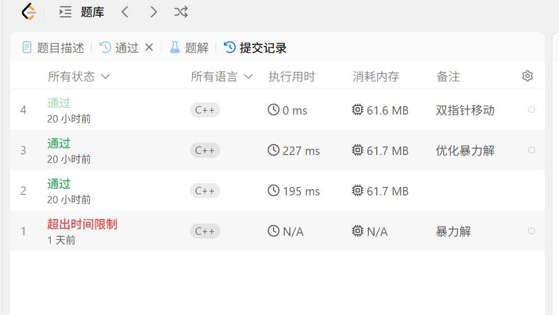Click 61.7 MB memory in row 2
This screenshot has height=315, width=559.
tap(387, 191)
